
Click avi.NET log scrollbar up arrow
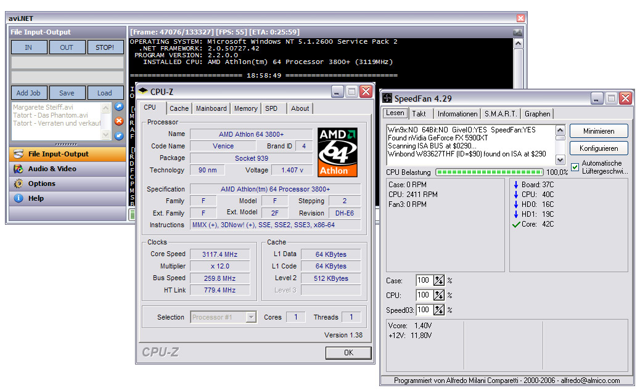coord(518,43)
